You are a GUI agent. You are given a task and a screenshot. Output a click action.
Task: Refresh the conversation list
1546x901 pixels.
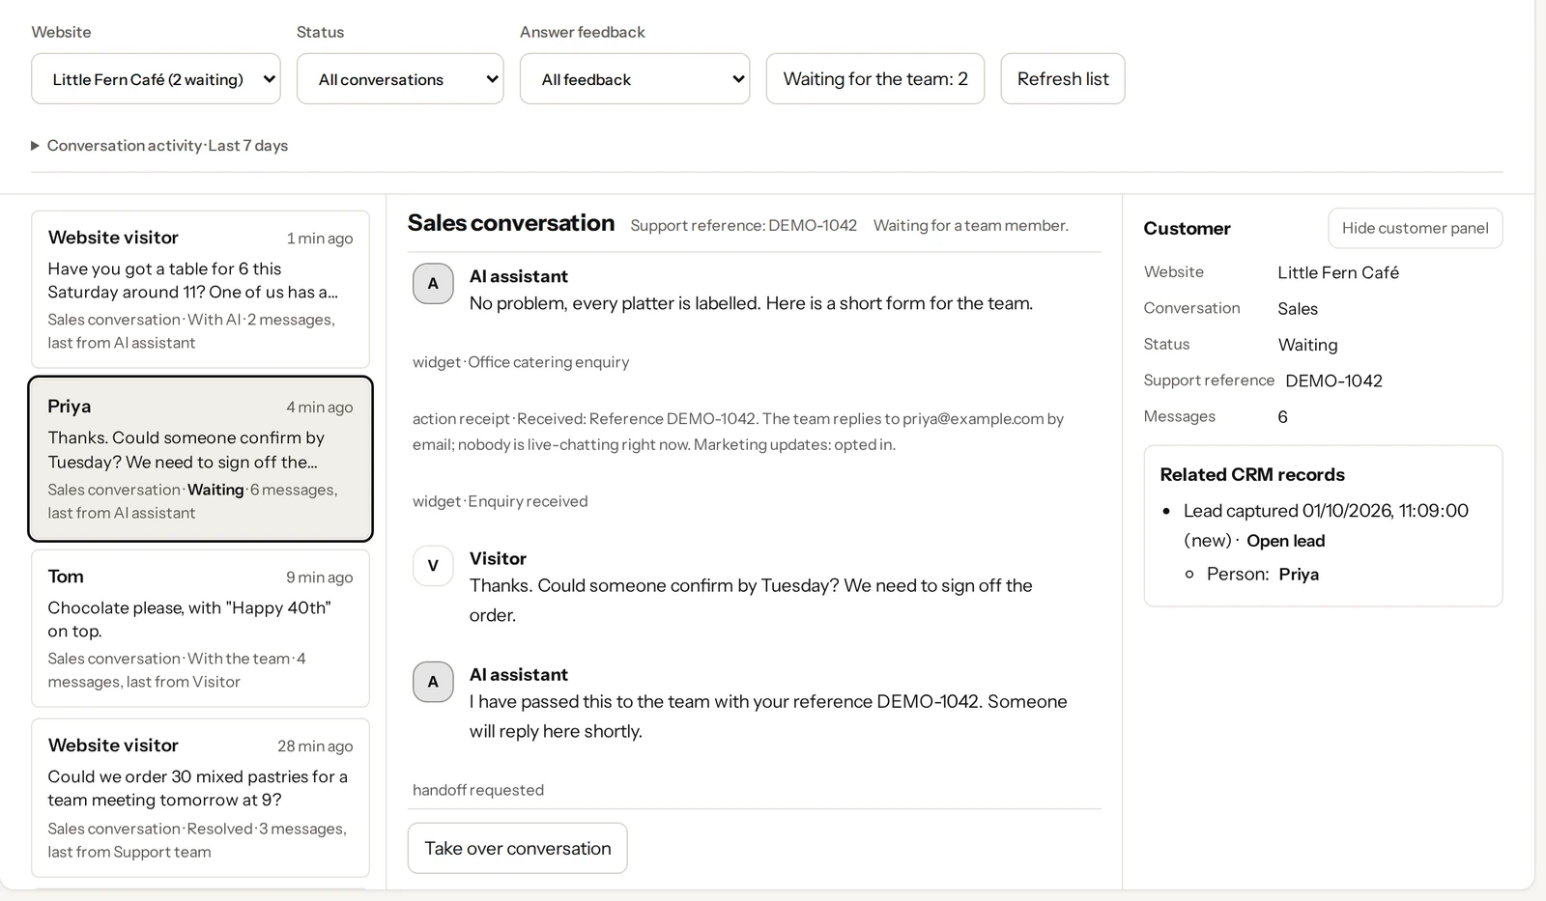1063,79
